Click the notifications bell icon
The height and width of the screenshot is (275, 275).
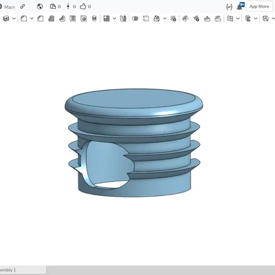240,6
